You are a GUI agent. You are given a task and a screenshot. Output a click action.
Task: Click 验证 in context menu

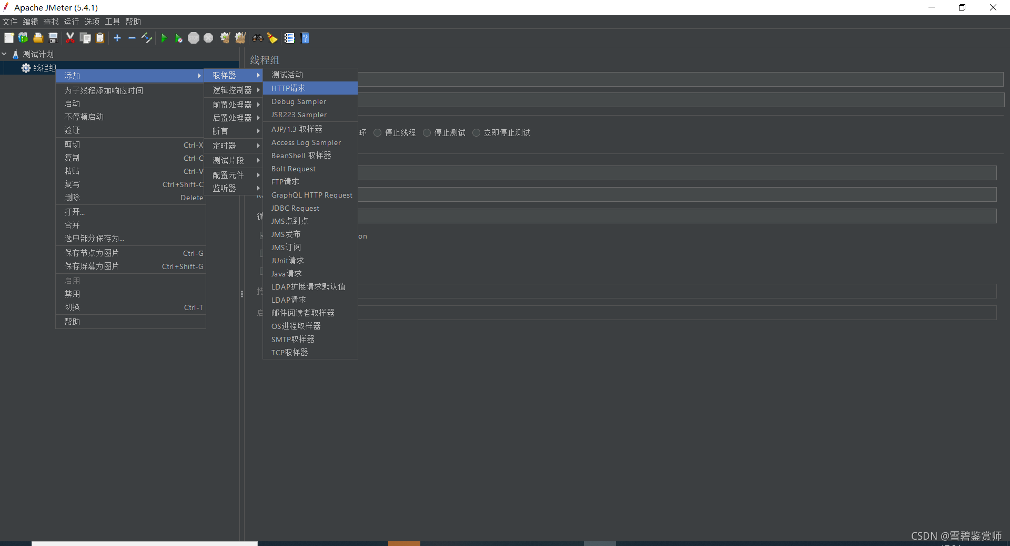[x=131, y=130]
